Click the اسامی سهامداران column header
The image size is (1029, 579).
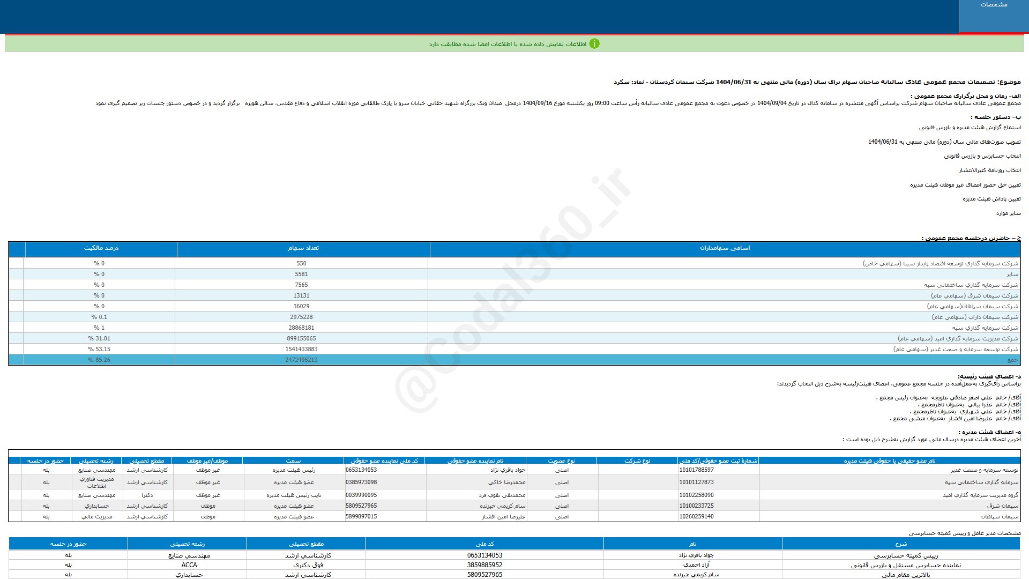725,248
